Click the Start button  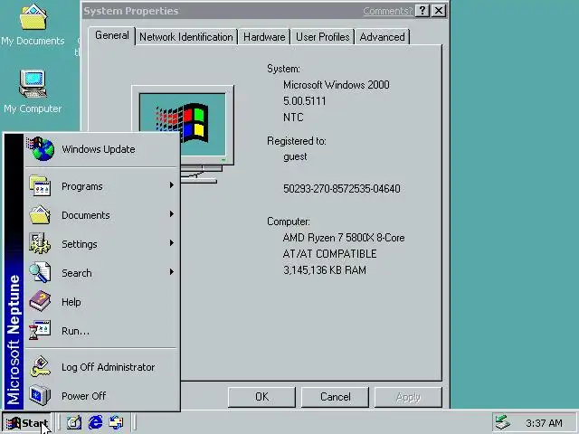[x=26, y=422]
